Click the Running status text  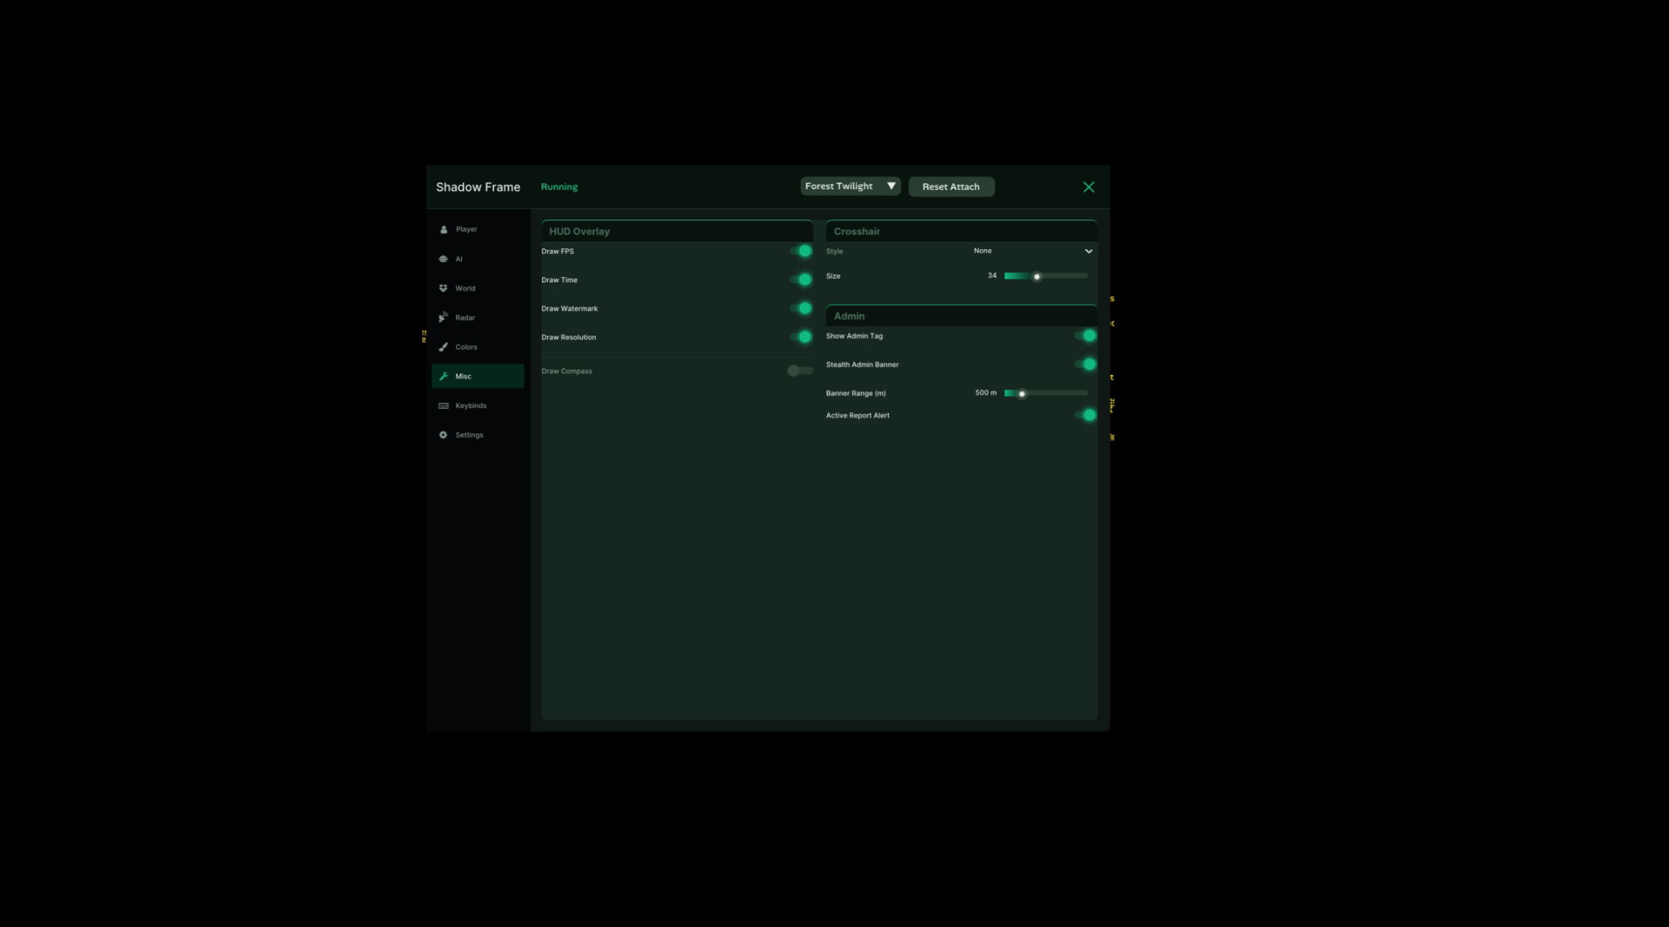point(559,187)
